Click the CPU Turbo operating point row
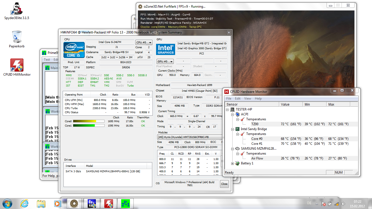Viewport: 372px width, 209px height. point(107,108)
